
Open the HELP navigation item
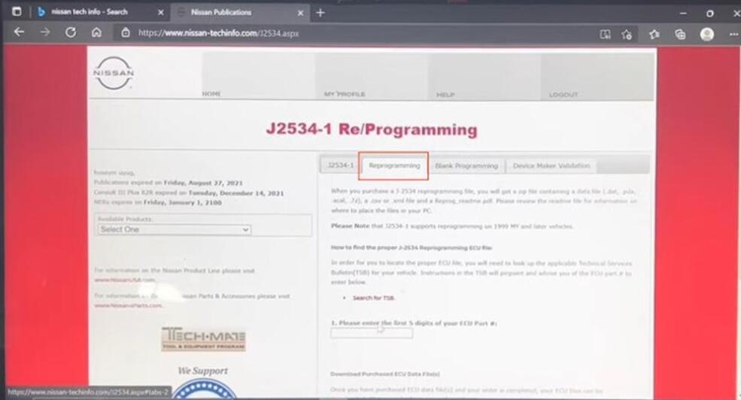coord(445,95)
